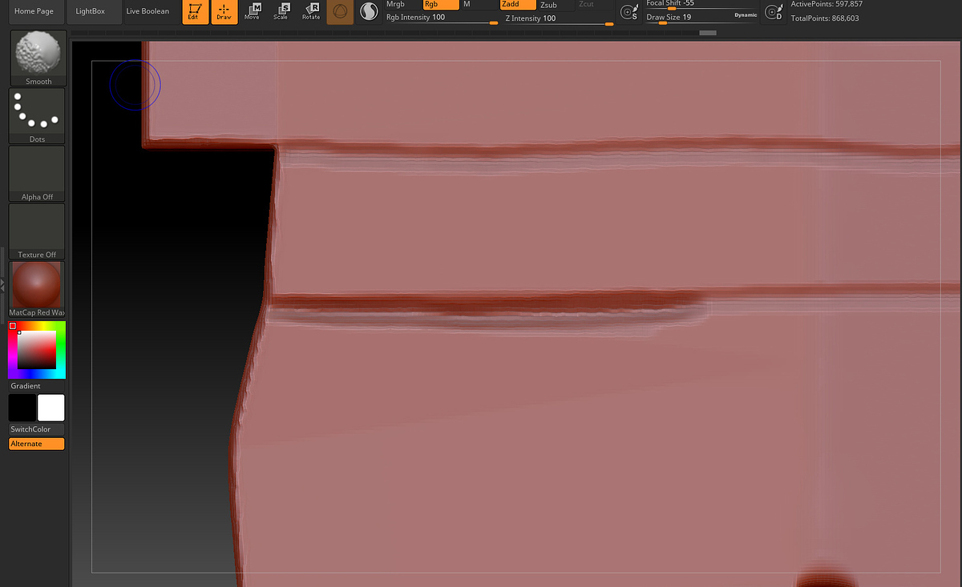The image size is (962, 587).
Task: Click the S symmetry brush icon
Action: (629, 12)
